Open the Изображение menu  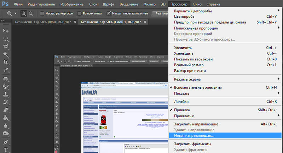pos(72,4)
